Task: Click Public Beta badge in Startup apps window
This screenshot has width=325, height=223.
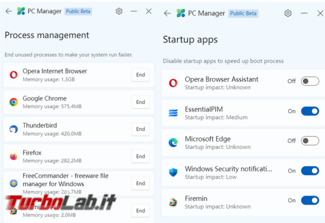Action: click(x=243, y=13)
